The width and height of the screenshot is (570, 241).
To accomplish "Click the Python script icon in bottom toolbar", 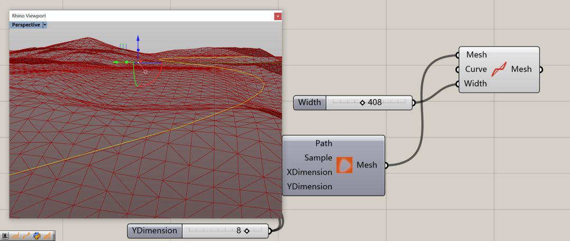I will tap(36, 236).
